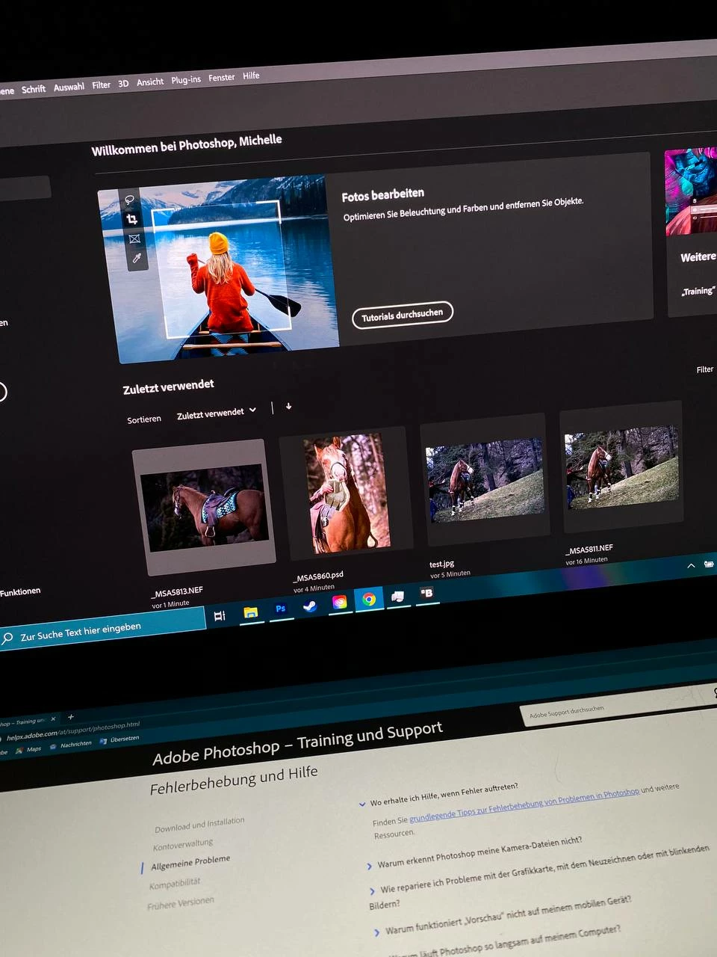The width and height of the screenshot is (717, 957).
Task: Select Allgemeine Probleme in support sidebar
Action: click(190, 862)
